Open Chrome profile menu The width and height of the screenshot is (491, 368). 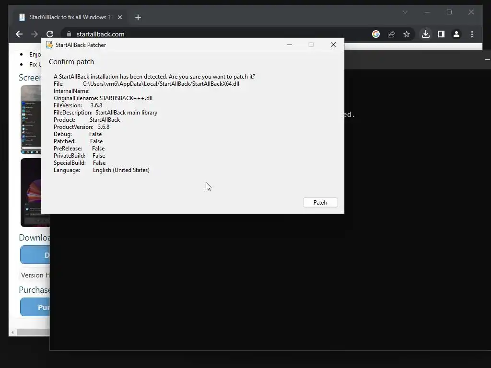[x=456, y=34]
